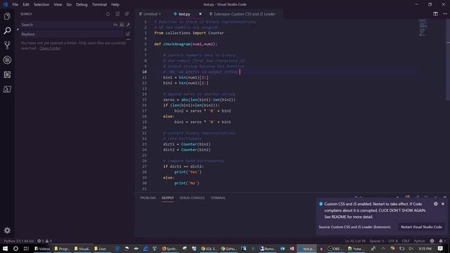The width and height of the screenshot is (450, 253).
Task: Open the Source Control view
Action: pos(7,45)
